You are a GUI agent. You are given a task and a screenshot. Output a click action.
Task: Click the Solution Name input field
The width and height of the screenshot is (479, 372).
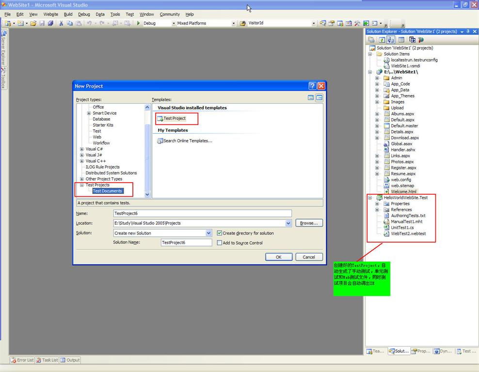[186, 243]
